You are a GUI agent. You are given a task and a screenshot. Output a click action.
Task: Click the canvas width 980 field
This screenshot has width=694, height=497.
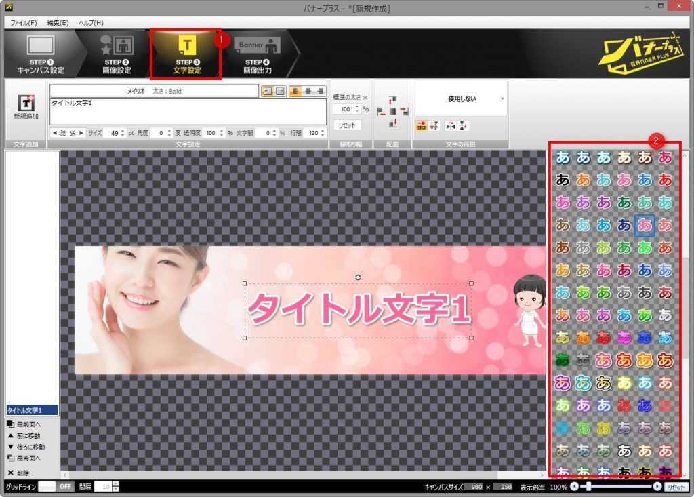click(x=474, y=487)
